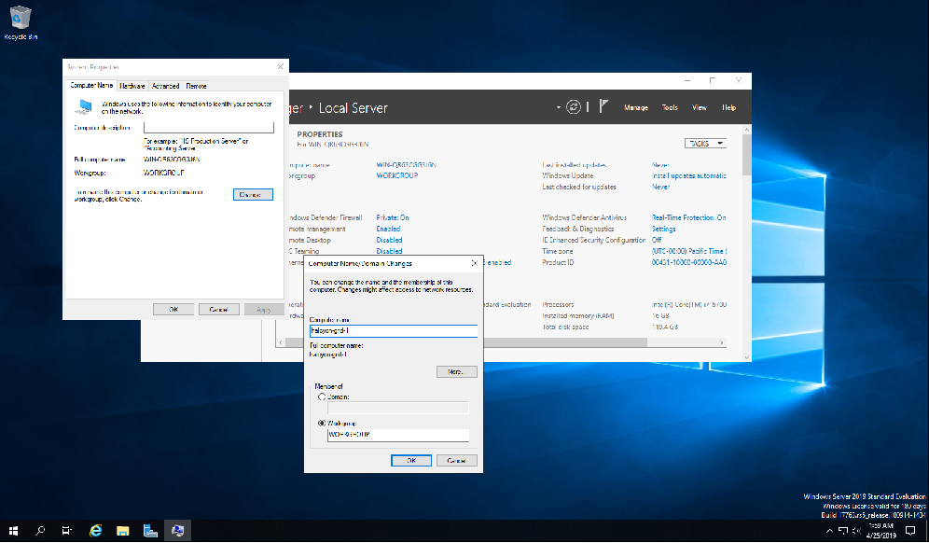The width and height of the screenshot is (929, 543).
Task: Click the Local Server breadcrumb title
Action: coord(354,108)
